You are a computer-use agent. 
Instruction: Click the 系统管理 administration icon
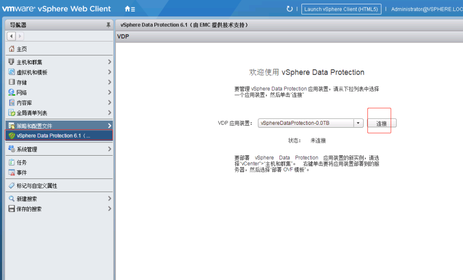12,149
